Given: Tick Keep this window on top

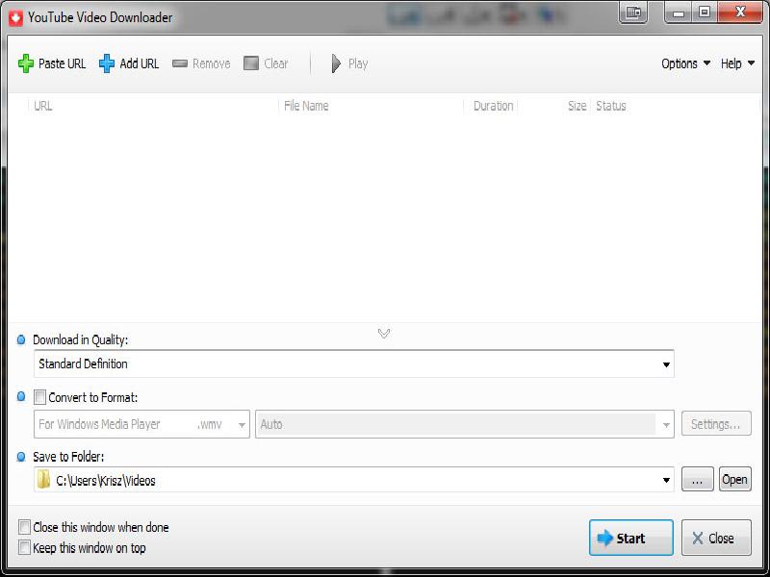Looking at the screenshot, I should coord(25,547).
